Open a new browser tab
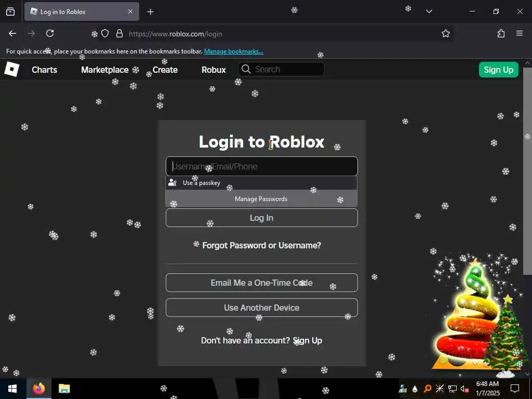 click(x=150, y=12)
